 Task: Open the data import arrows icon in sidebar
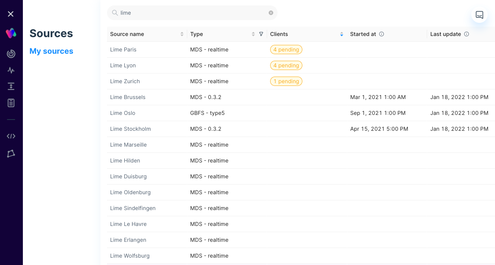[11, 86]
